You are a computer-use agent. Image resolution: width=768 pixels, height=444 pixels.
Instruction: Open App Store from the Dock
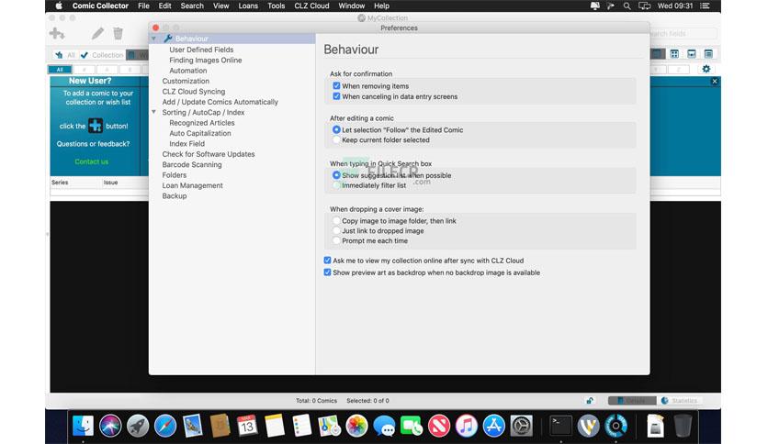click(x=494, y=426)
